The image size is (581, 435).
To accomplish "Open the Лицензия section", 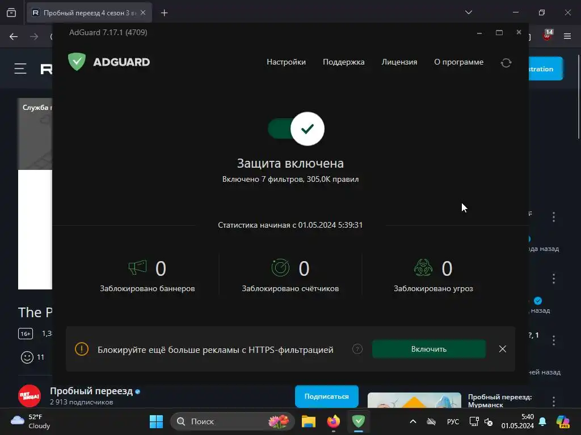I will coord(399,62).
